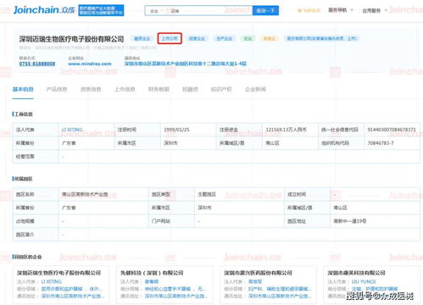Click the company address link beside the website
The height and width of the screenshot is (305, 423).
click(x=186, y=64)
